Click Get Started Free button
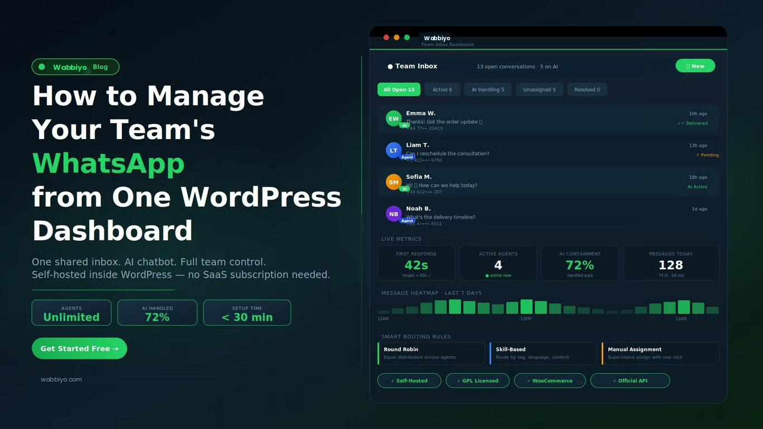763x429 pixels. 79,349
